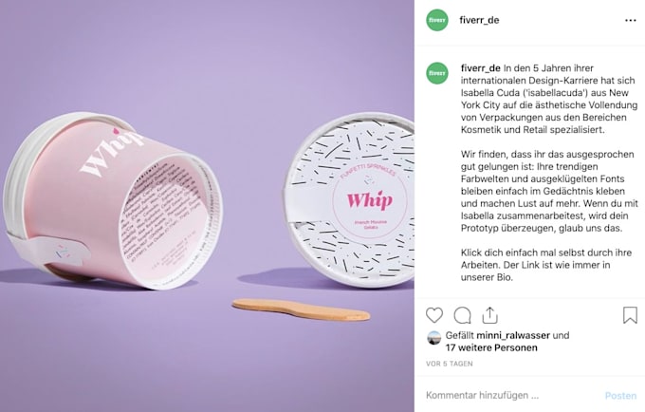
Task: Click the Whip lid in the photo
Action: 350,200
